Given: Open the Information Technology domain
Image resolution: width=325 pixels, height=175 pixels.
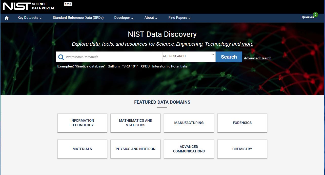Looking at the screenshot, I should (x=82, y=123).
